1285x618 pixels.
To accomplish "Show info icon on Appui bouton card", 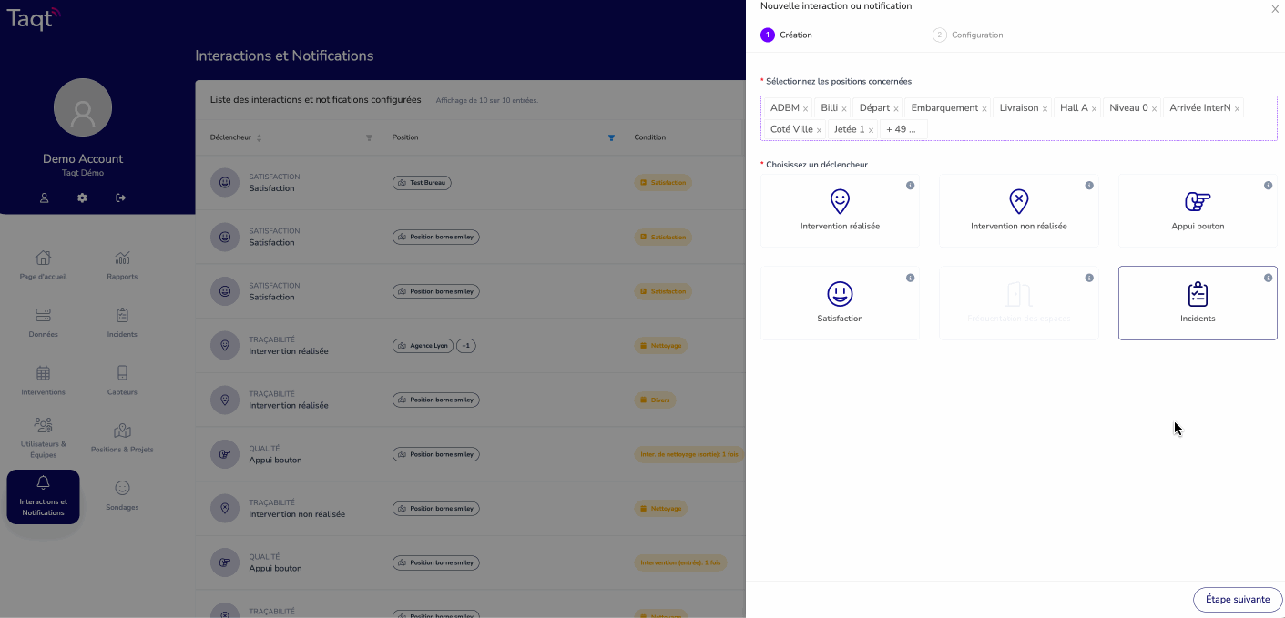I will coord(1268,186).
